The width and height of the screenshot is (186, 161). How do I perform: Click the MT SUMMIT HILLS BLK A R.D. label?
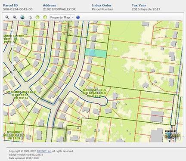coord(14,135)
